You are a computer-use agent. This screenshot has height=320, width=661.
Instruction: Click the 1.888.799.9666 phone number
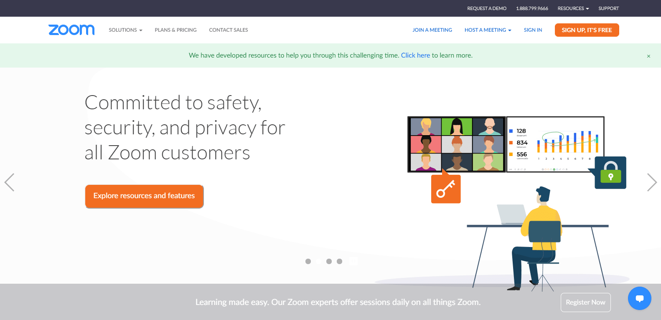pyautogui.click(x=532, y=8)
